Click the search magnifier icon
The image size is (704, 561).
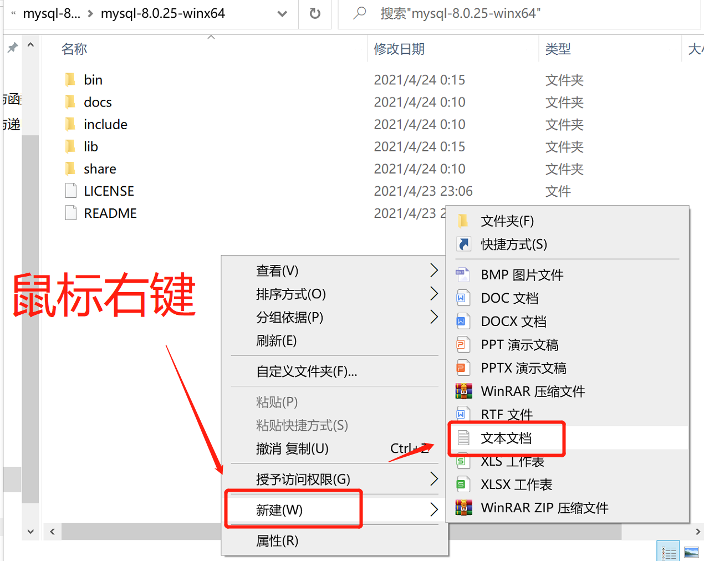tap(360, 13)
